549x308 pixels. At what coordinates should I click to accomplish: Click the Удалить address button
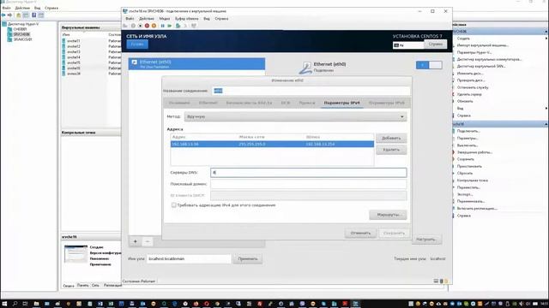(391, 150)
